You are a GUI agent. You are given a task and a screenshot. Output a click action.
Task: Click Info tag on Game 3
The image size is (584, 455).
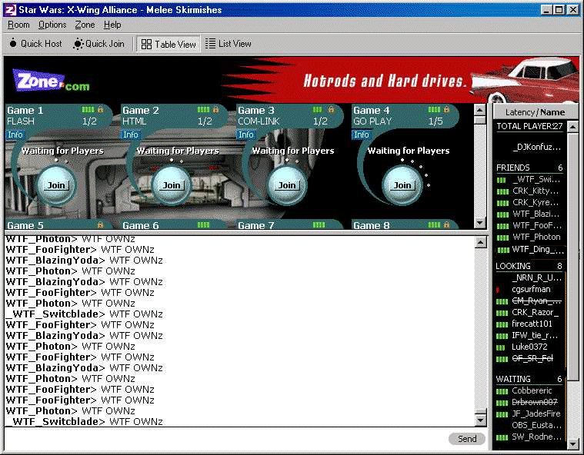(246, 135)
